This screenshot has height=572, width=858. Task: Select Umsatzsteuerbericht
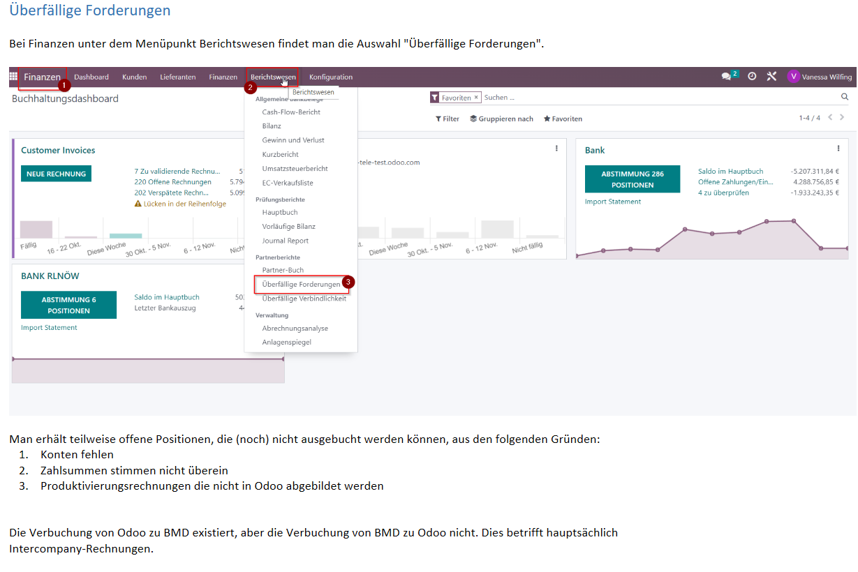pyautogui.click(x=295, y=169)
